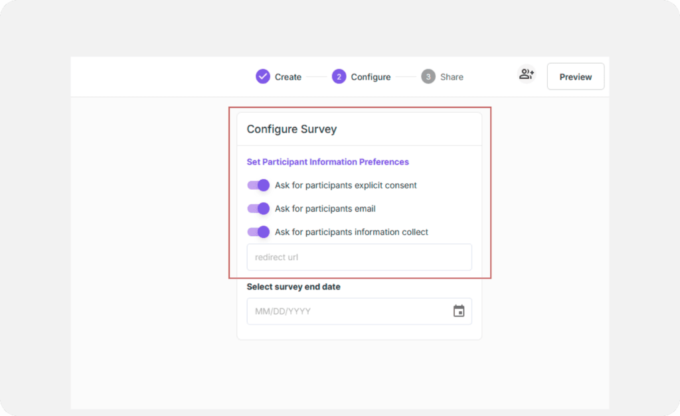Go to the Create step label

(x=288, y=77)
